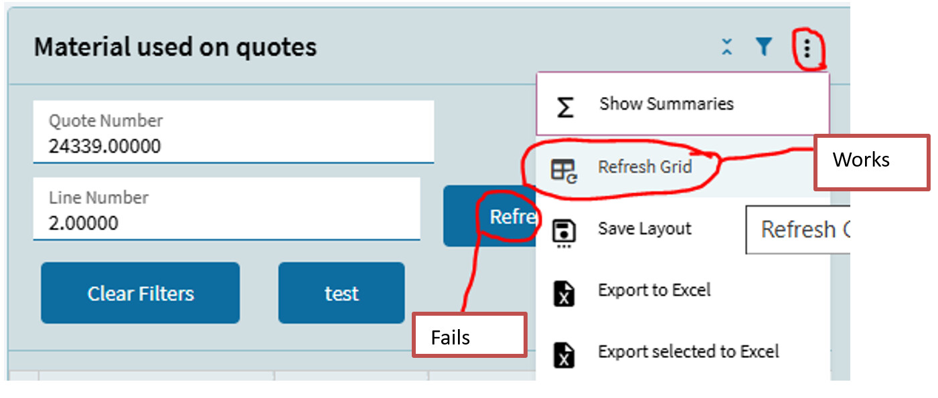938x398 pixels.
Task: Select Show Summaries menu entry
Action: [683, 104]
